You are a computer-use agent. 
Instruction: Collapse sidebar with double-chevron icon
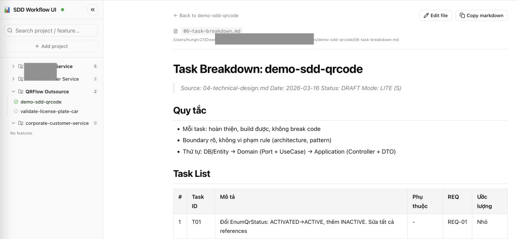pyautogui.click(x=93, y=10)
